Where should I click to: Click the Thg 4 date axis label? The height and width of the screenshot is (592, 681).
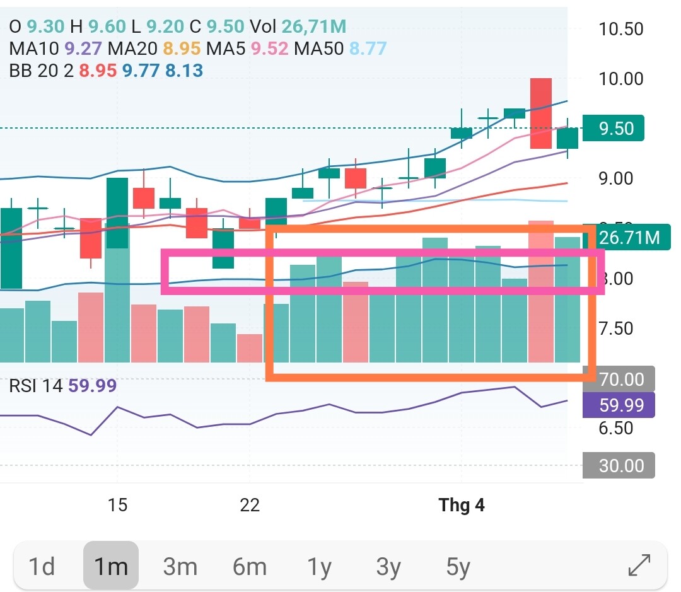462,505
